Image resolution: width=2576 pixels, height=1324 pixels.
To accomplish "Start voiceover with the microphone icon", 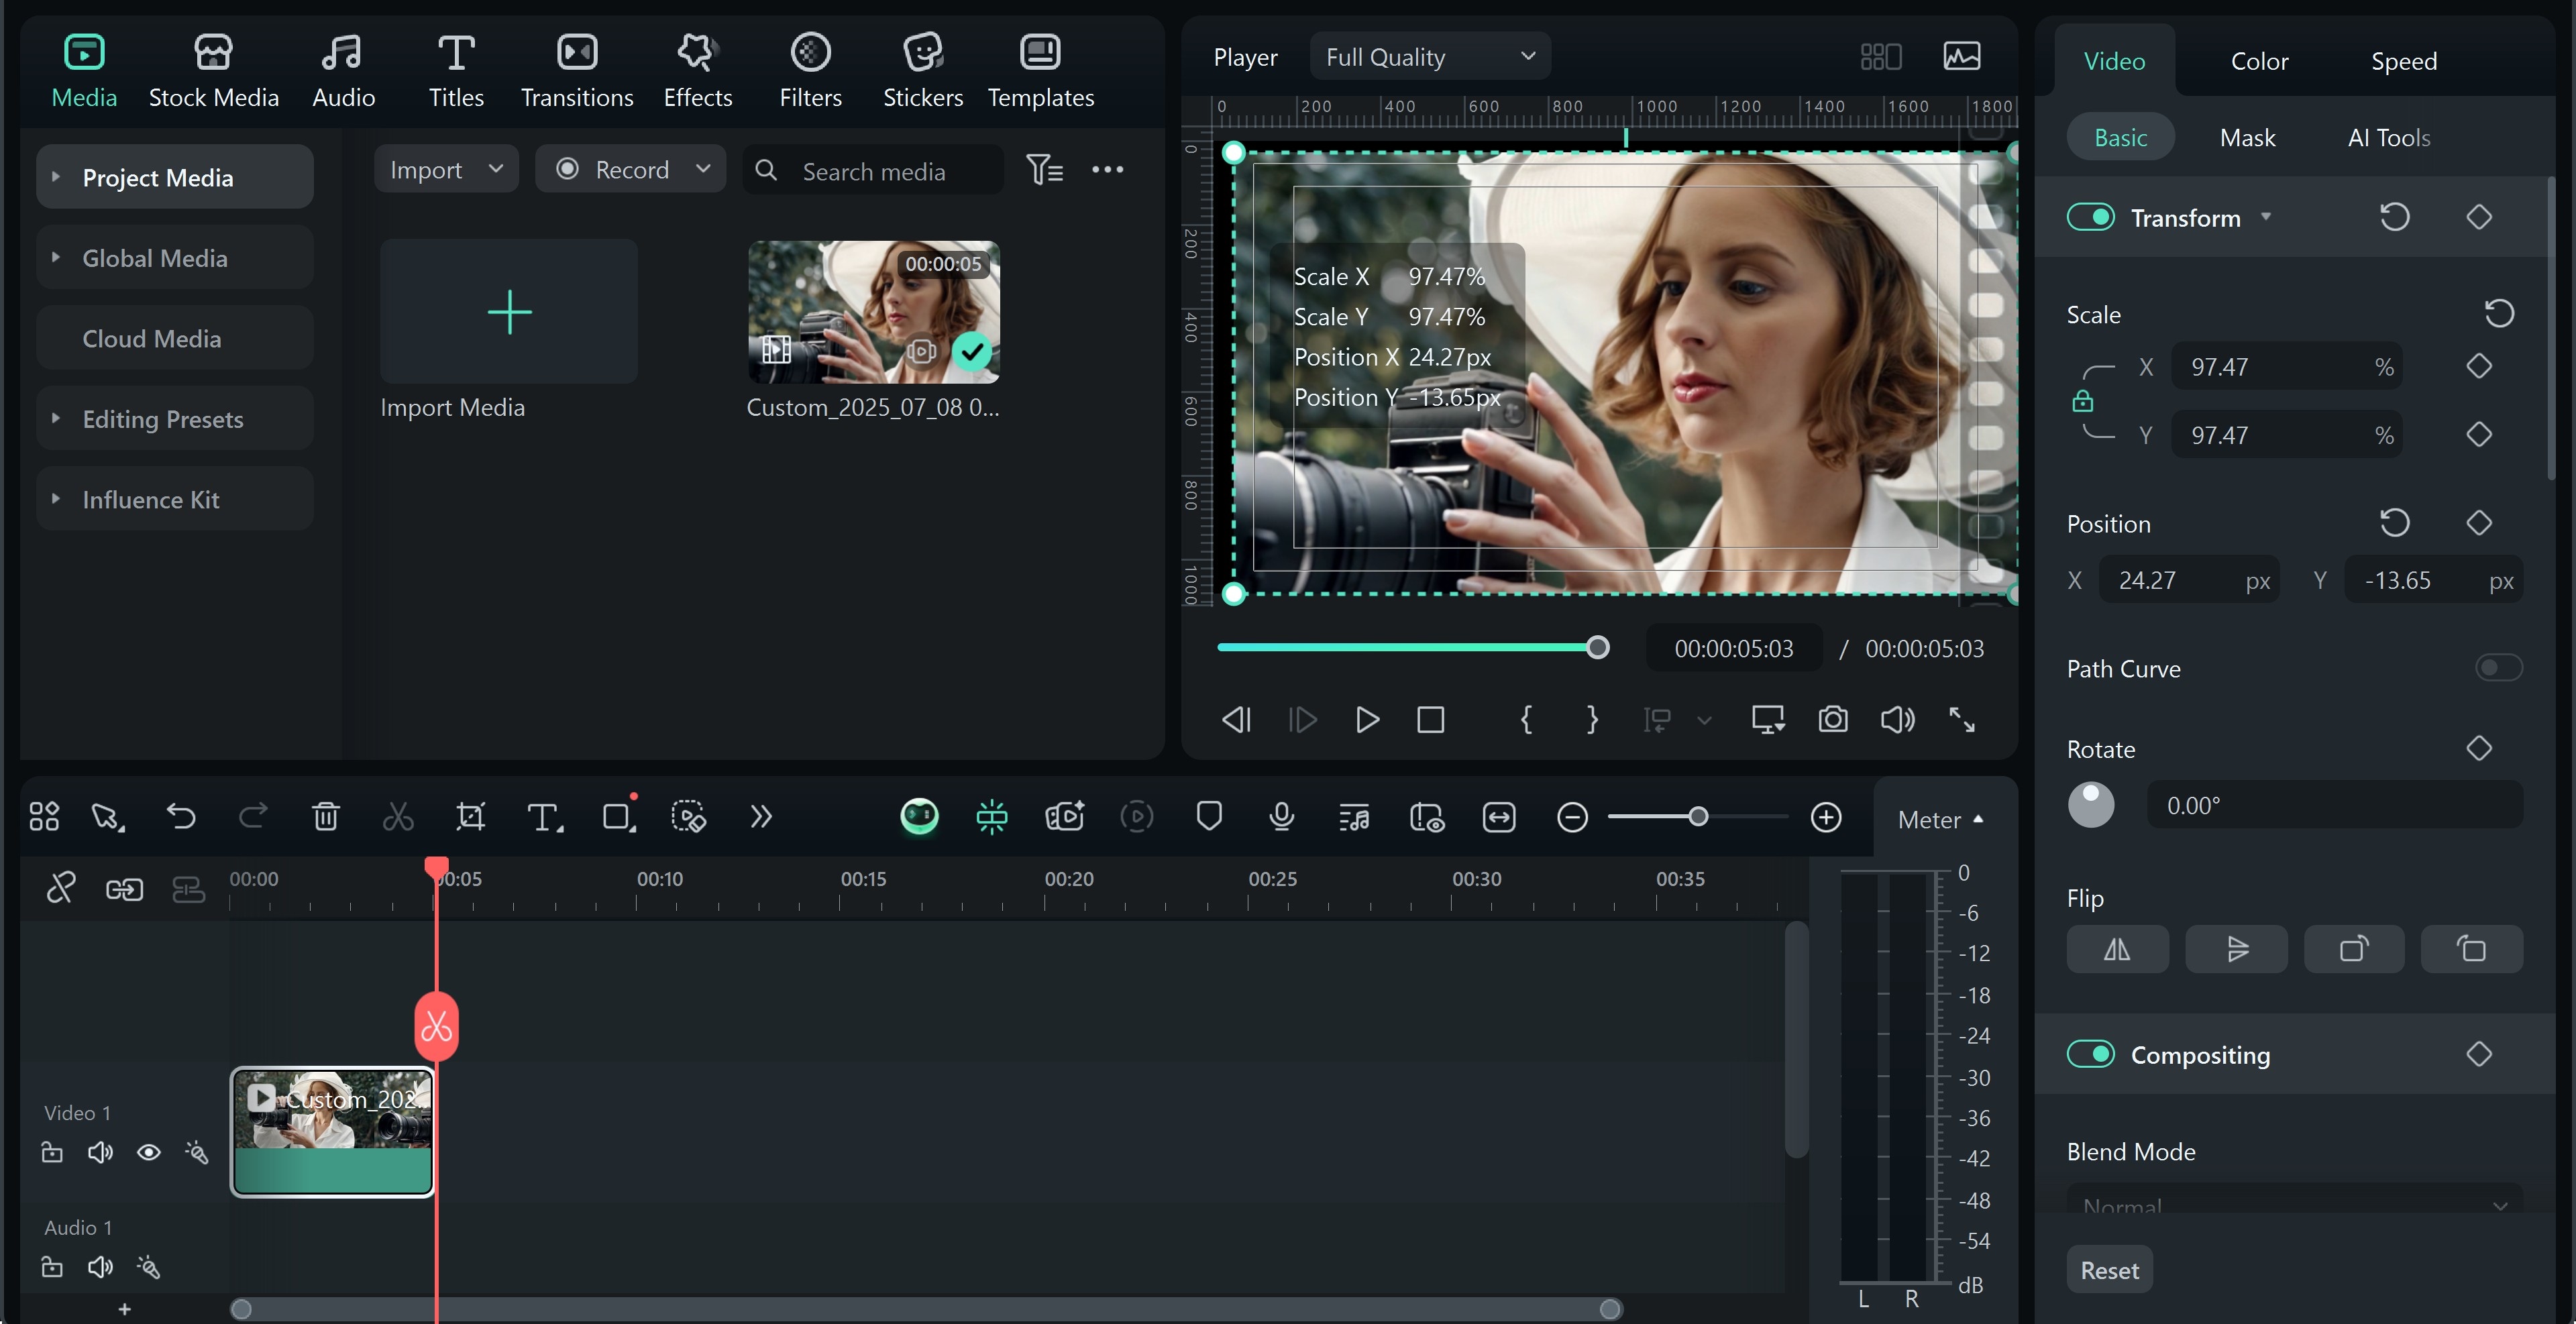I will click(1281, 817).
